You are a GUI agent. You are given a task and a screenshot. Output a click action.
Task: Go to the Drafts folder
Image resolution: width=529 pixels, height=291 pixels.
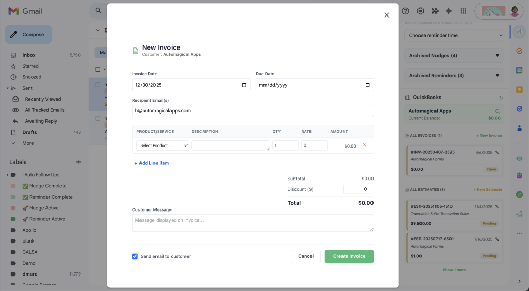pyautogui.click(x=29, y=132)
